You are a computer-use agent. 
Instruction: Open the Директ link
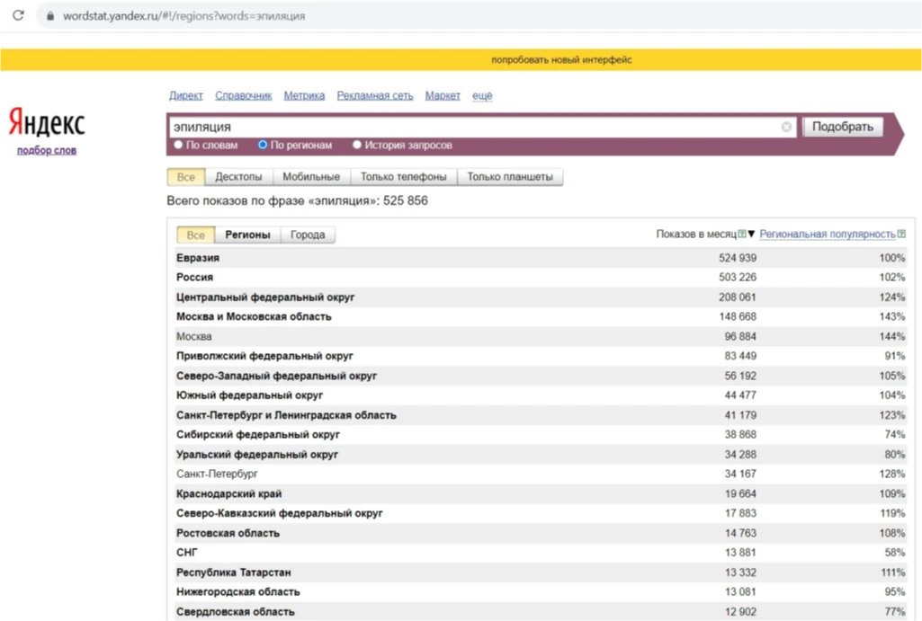pos(186,95)
